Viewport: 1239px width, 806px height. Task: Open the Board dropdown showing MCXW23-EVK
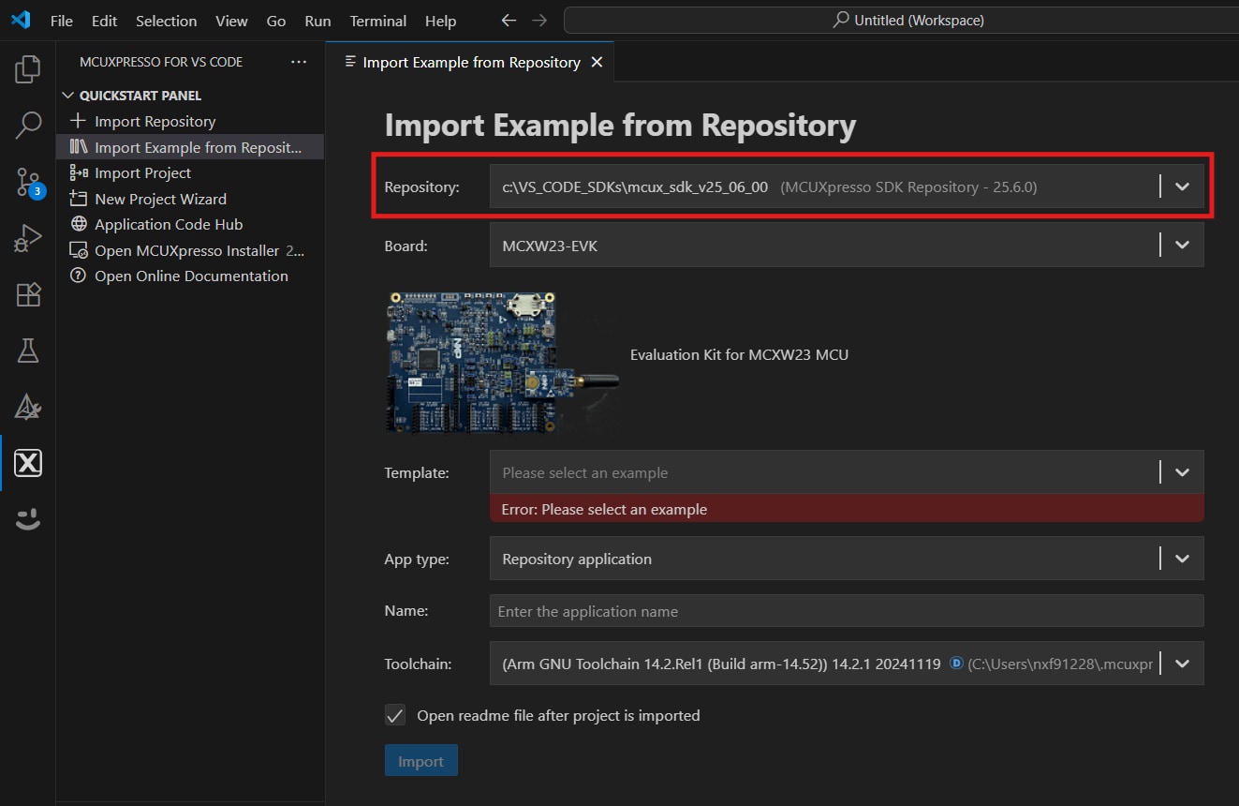pyautogui.click(x=1182, y=245)
